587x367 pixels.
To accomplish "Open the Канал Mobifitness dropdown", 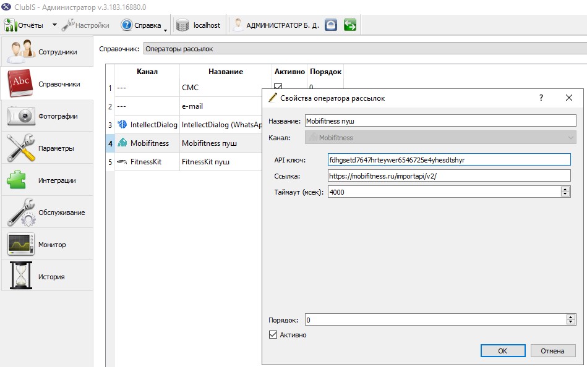I will (440, 137).
